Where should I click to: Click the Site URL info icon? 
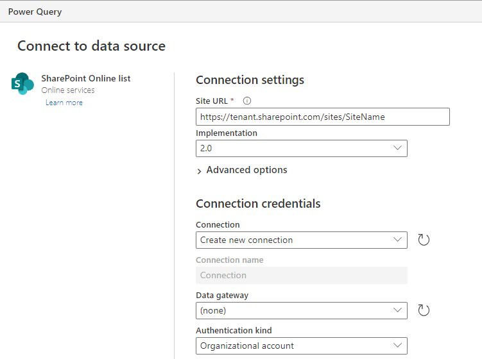[x=247, y=101]
